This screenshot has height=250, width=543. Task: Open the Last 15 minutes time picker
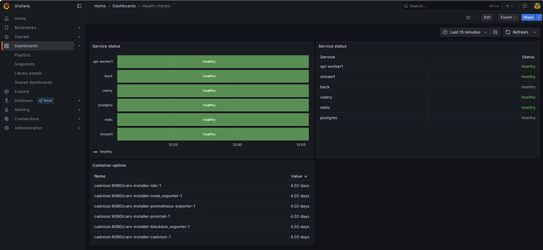(465, 32)
